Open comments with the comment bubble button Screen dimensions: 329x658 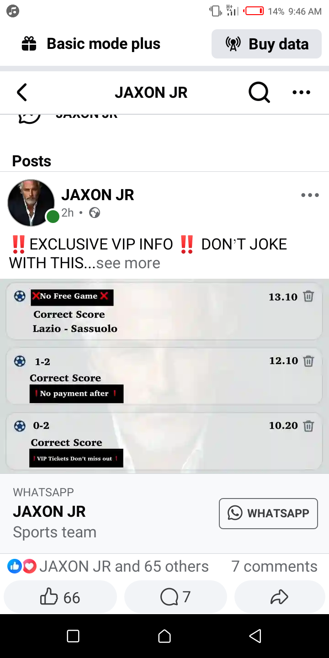pos(175,597)
